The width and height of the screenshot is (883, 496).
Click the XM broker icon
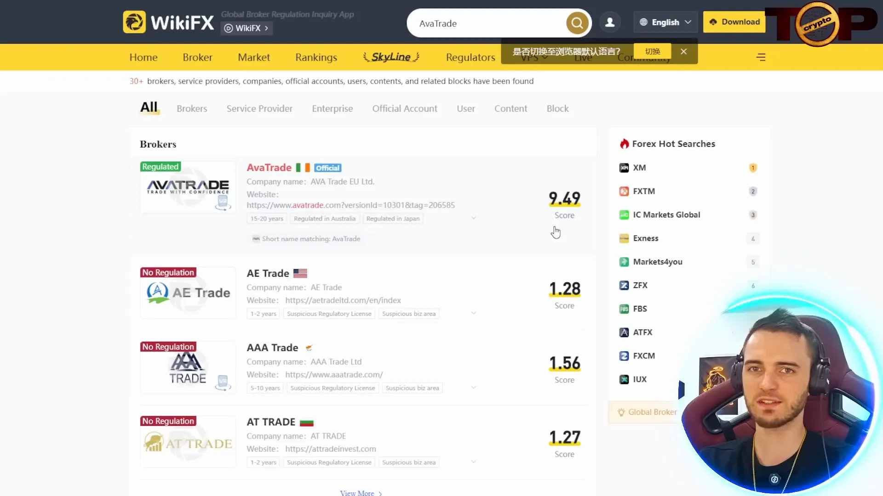click(624, 168)
